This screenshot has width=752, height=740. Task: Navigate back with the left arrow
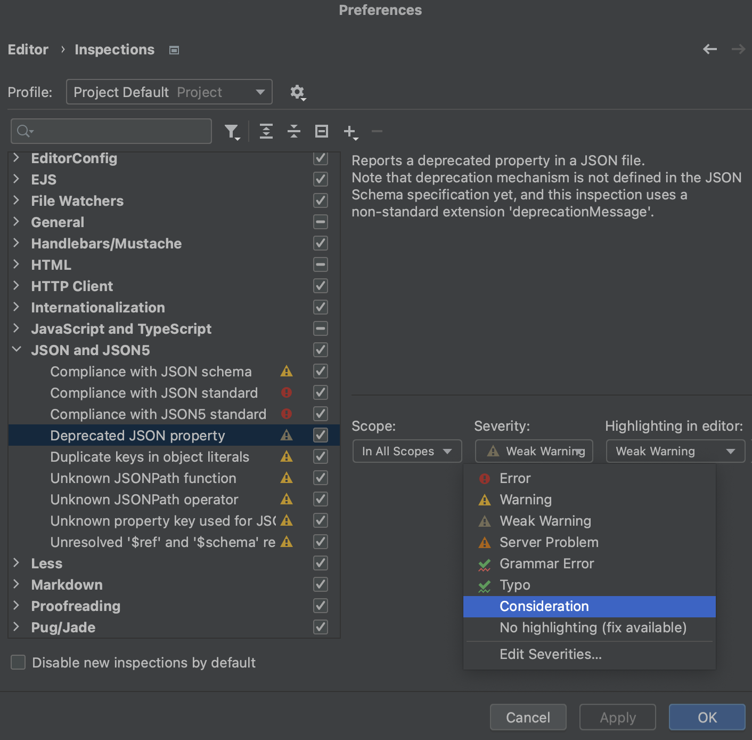709,50
